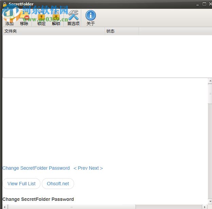Click horizontal scrollbar right arrow
This screenshot has width=212, height=209.
[205, 207]
